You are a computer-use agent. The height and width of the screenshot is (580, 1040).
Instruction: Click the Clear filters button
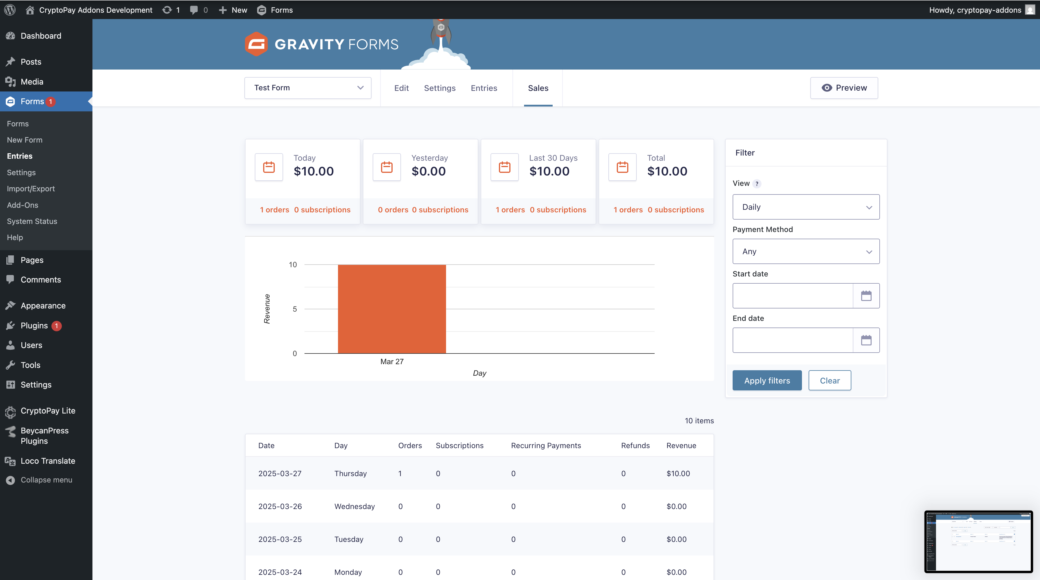(x=829, y=380)
